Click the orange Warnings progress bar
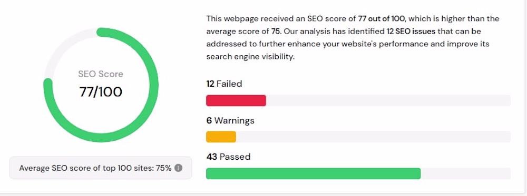 [221, 137]
